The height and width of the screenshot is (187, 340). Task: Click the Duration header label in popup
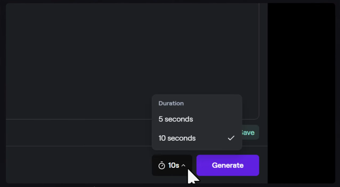tap(171, 103)
